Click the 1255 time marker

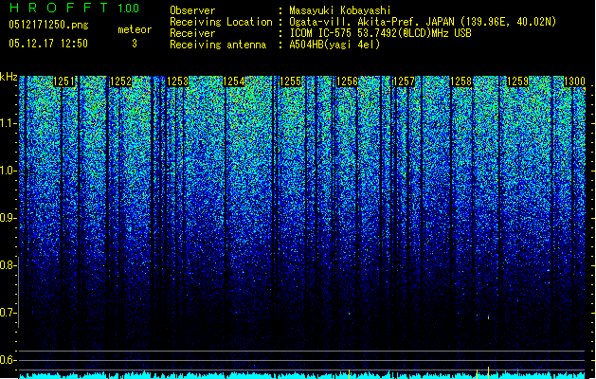tap(290, 81)
